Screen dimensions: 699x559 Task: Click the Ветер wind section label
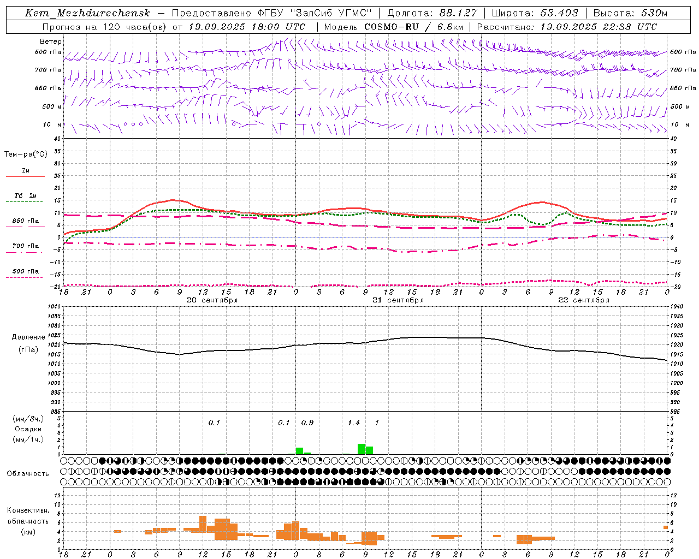[x=51, y=41]
